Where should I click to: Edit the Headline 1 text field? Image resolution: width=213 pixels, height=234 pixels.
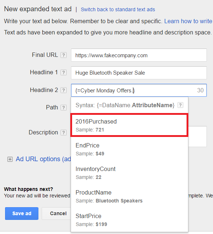pyautogui.click(x=139, y=73)
